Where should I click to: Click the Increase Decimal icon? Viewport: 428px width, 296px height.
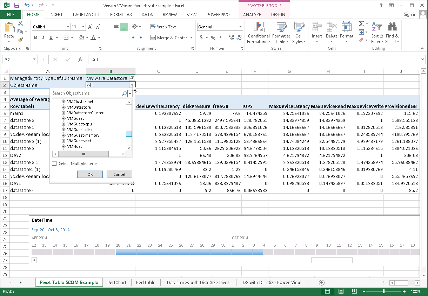(x=232, y=37)
